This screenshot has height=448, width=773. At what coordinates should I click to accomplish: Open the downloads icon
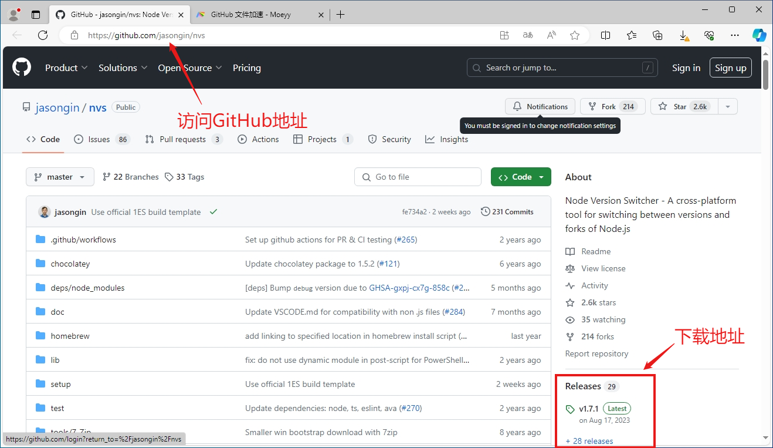[x=684, y=36]
